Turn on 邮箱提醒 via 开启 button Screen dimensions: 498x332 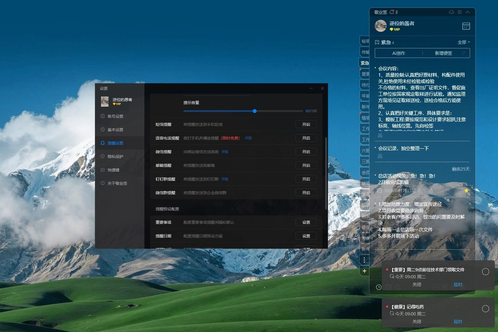click(306, 165)
